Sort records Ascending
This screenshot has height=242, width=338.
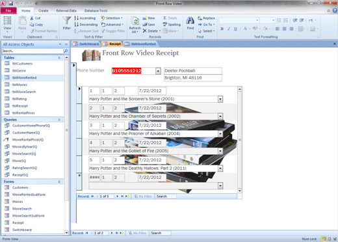coord(84,18)
